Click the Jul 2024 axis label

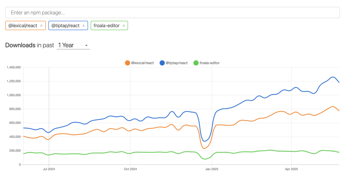49,169
